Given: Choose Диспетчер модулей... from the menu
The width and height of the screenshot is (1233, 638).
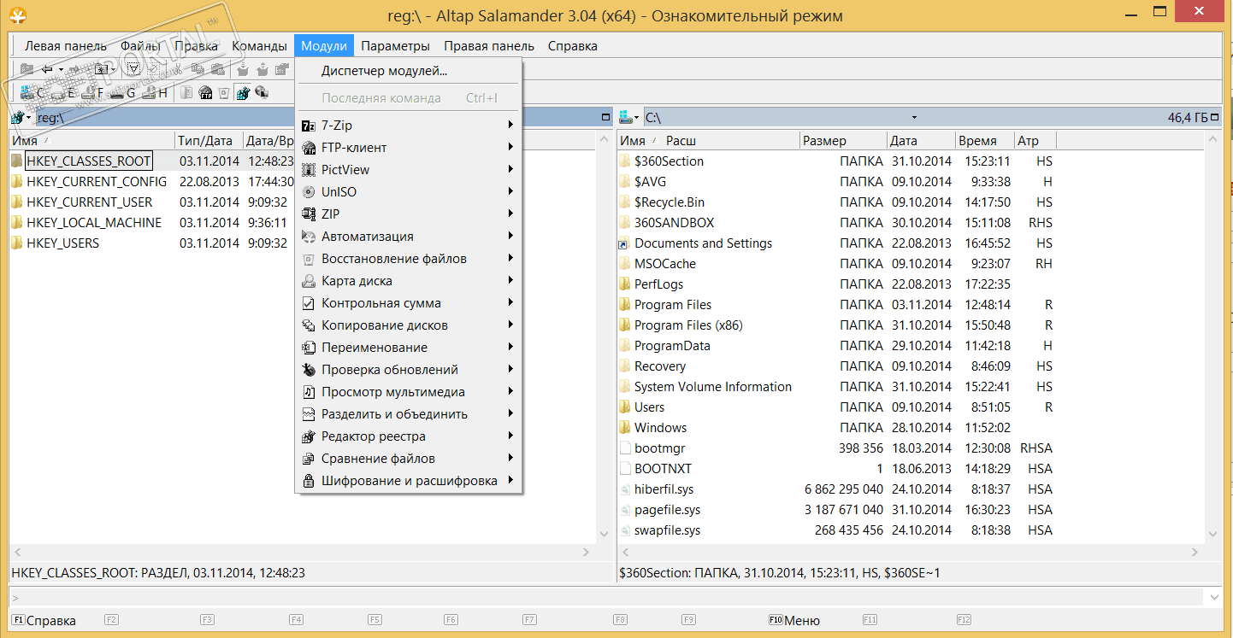Looking at the screenshot, I should pyautogui.click(x=409, y=71).
